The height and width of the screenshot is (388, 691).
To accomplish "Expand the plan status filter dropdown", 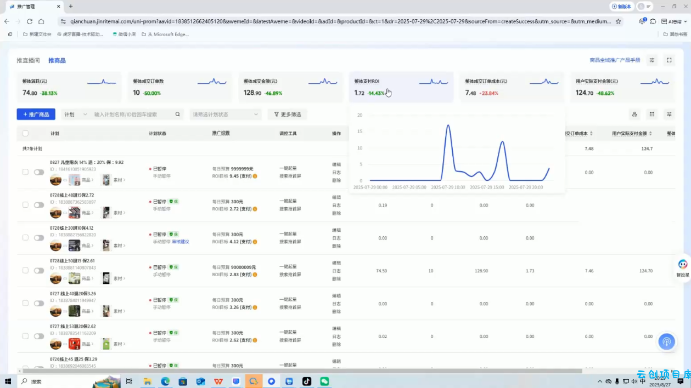I will click(225, 115).
